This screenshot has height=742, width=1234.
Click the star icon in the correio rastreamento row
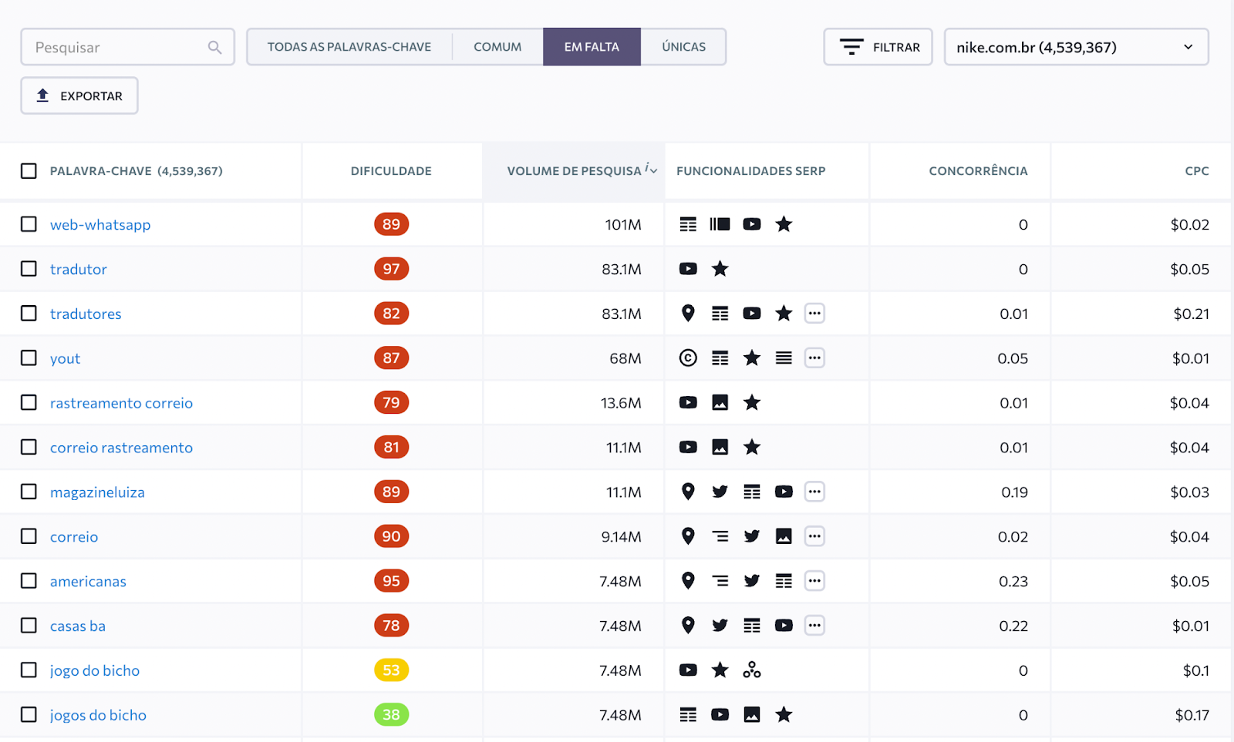click(x=752, y=448)
